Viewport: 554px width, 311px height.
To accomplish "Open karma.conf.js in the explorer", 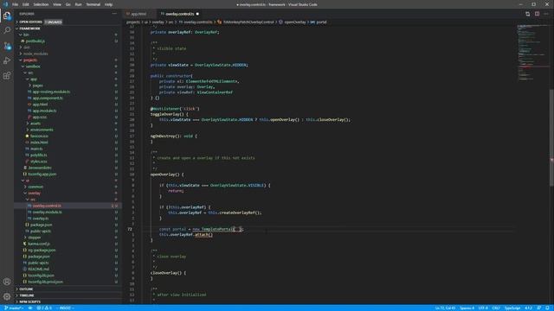I will pyautogui.click(x=39, y=244).
